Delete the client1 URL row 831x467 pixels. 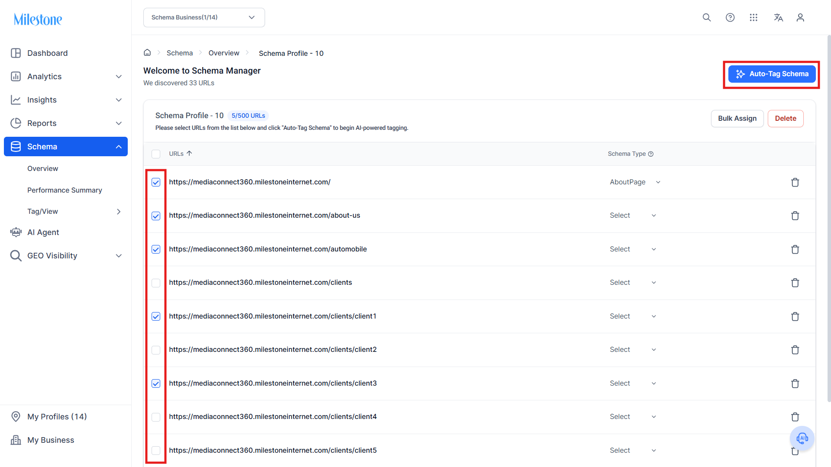[795, 316]
